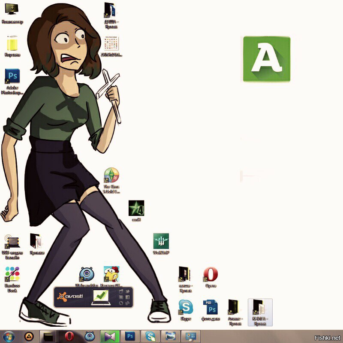Open the Windows Start menu orb
The height and width of the screenshot is (343, 343).
[x=9, y=337]
